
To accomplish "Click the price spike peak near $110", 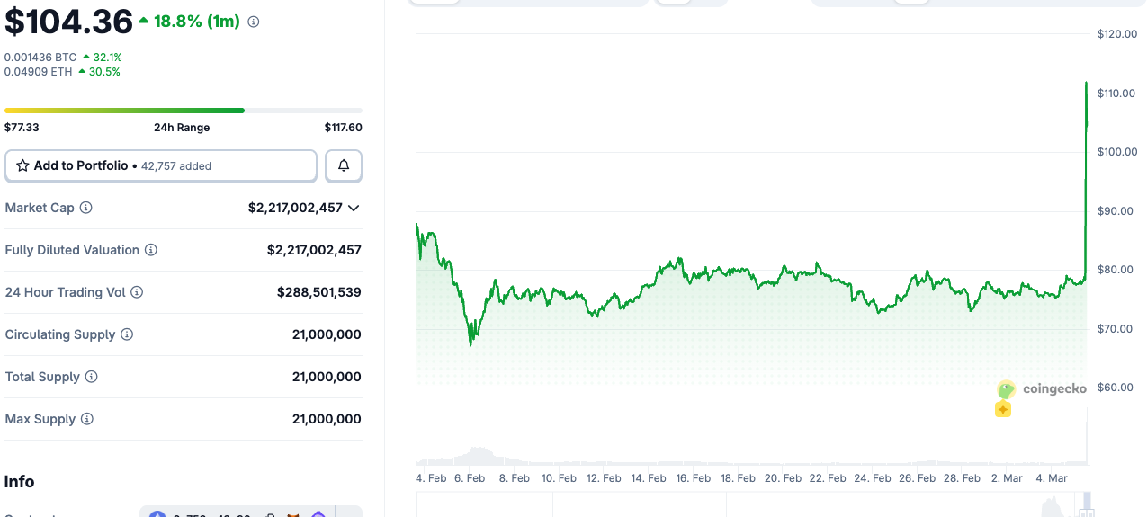I will 1087,84.
